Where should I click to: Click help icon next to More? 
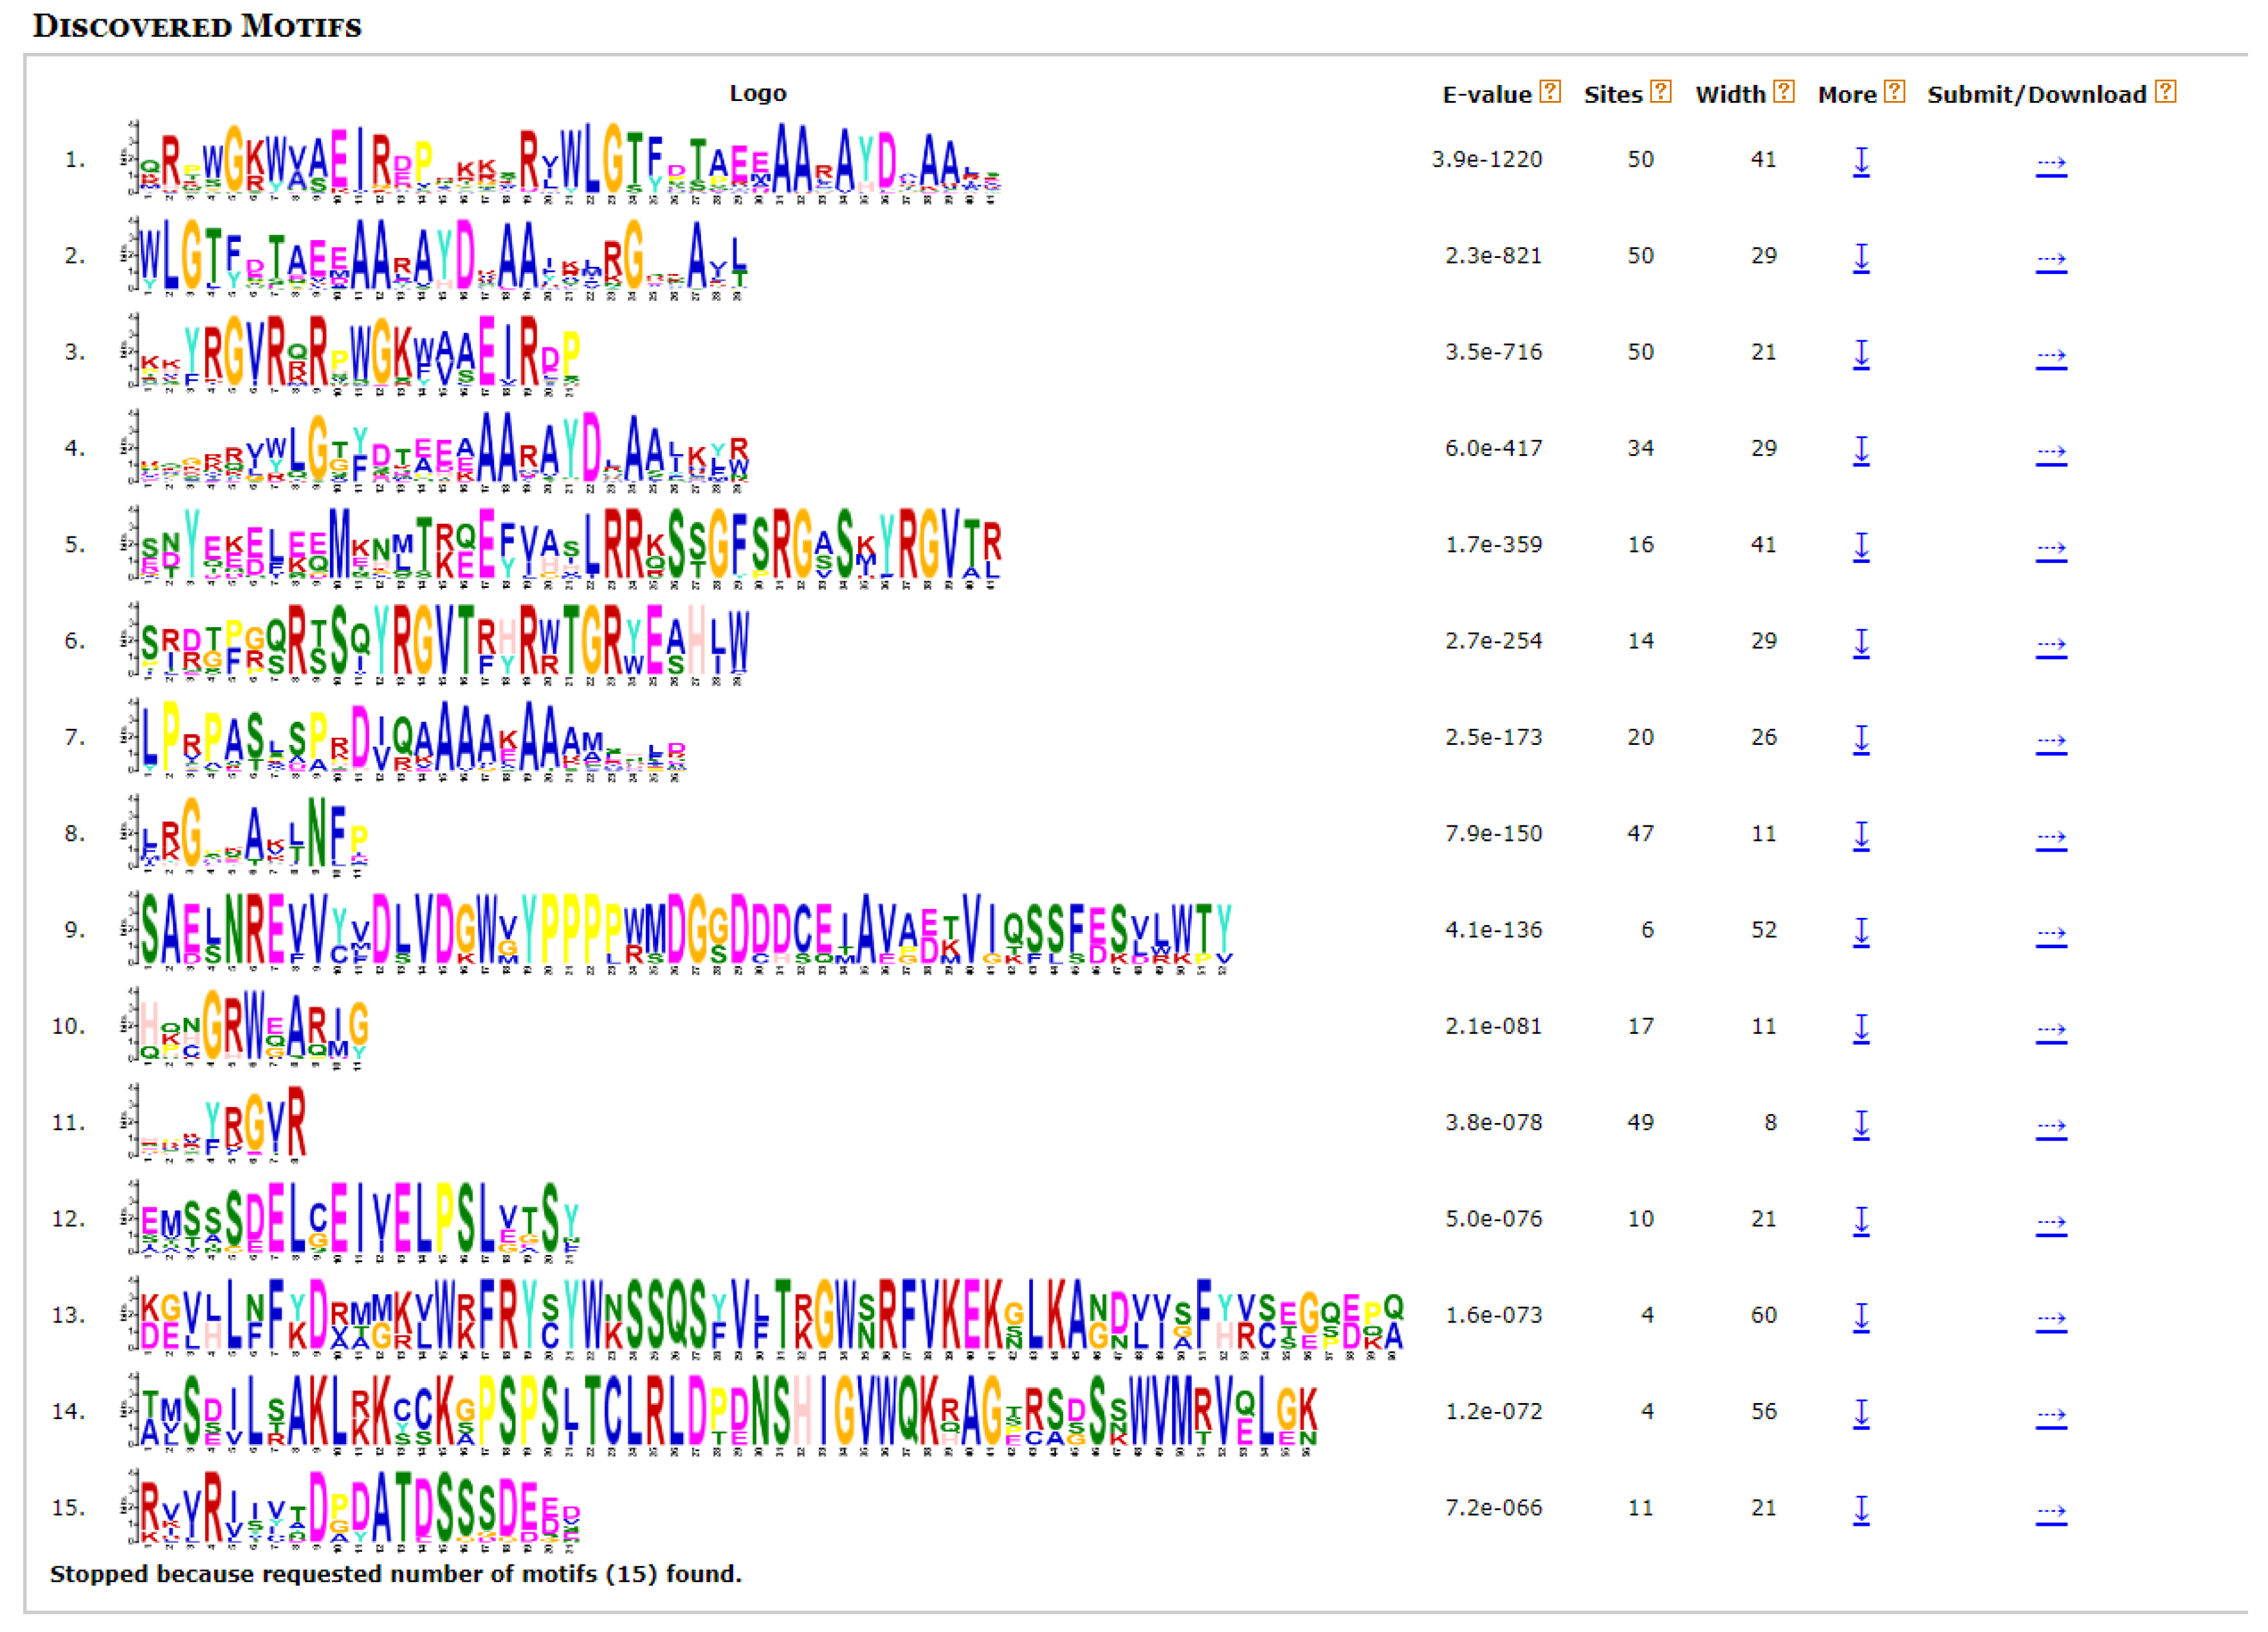tap(1894, 92)
